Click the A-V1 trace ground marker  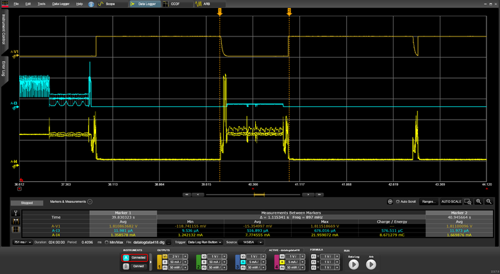(15, 56)
